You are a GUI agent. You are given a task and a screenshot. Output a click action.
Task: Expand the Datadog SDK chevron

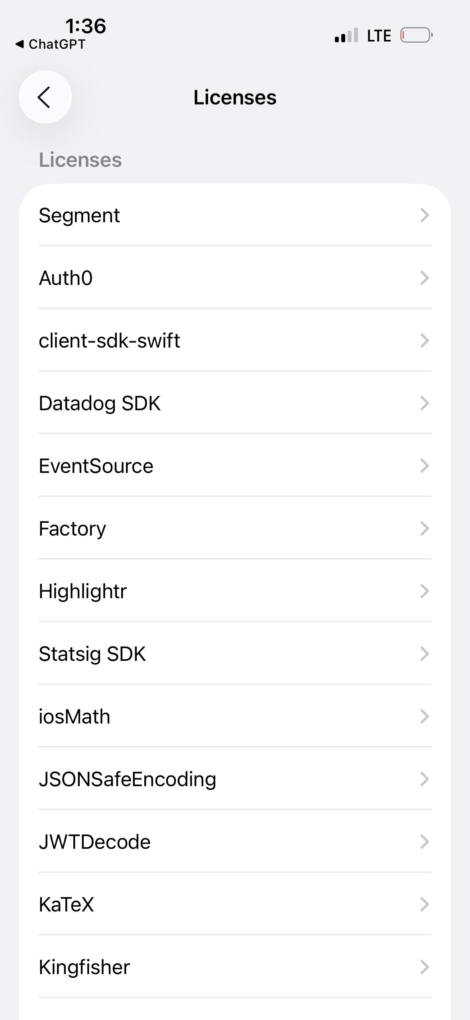pos(425,403)
